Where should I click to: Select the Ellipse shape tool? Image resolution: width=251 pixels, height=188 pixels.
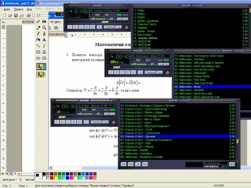click(x=38, y=58)
